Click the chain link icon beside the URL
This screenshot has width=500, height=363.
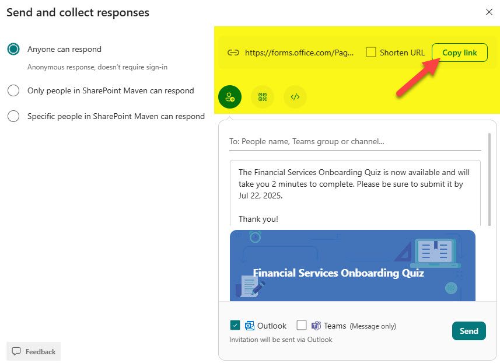pos(233,53)
